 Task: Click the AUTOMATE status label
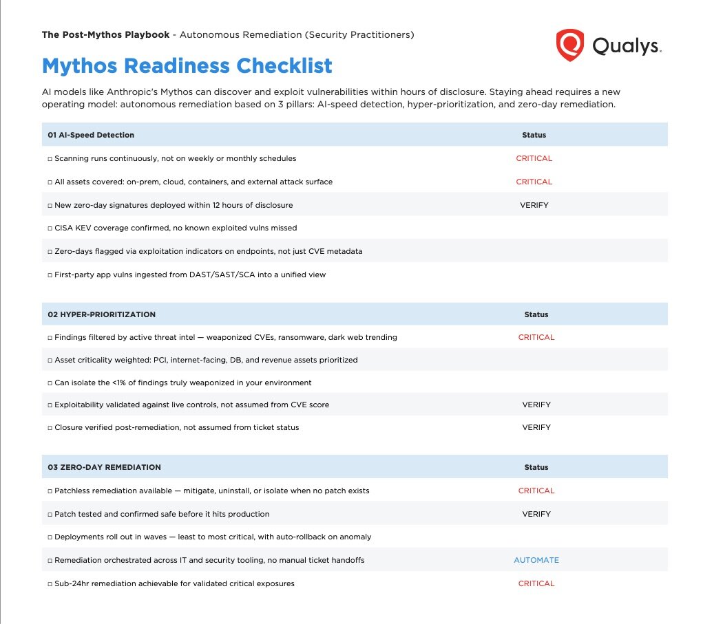(x=536, y=560)
